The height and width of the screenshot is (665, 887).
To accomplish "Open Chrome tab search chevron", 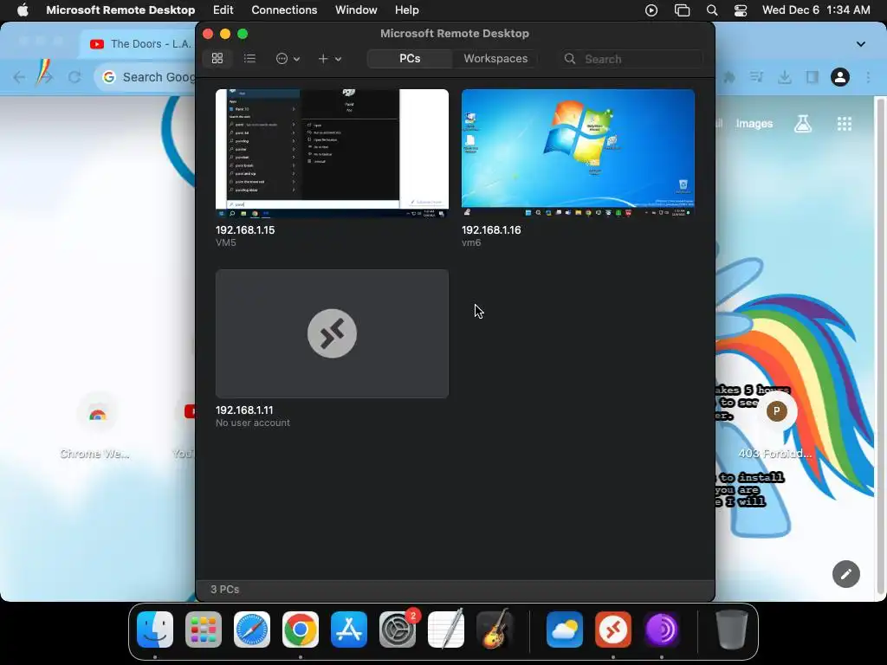I will pos(860,43).
